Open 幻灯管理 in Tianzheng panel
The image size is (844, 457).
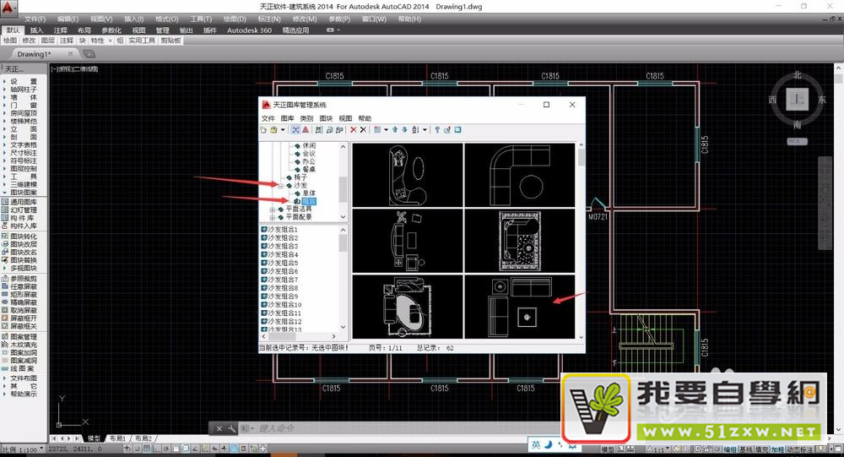(19, 210)
